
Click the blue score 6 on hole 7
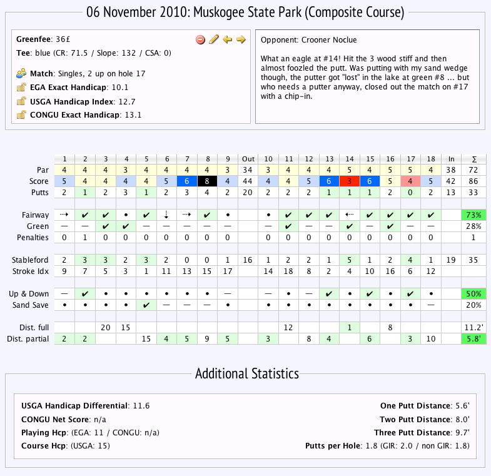point(186,181)
